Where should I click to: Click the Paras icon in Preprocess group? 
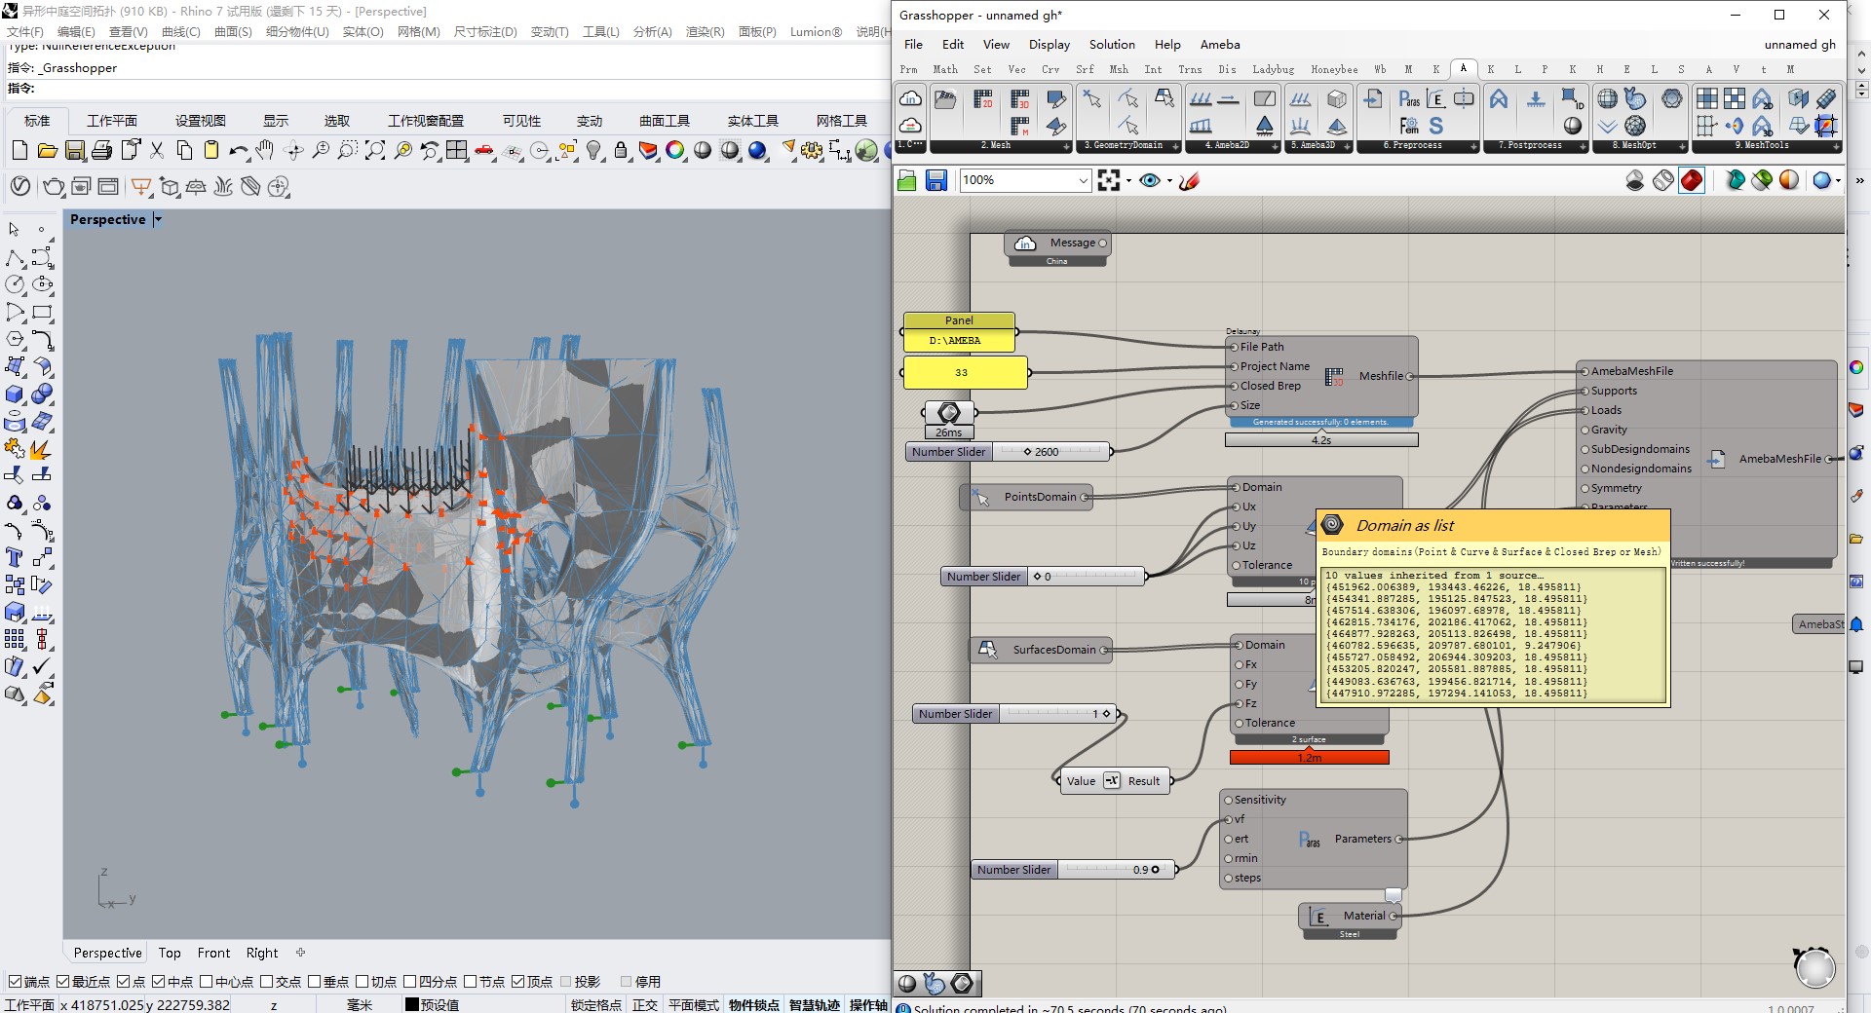(x=1409, y=99)
